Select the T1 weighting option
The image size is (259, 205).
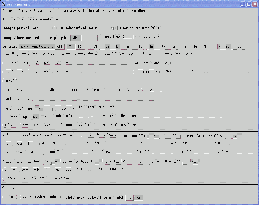[71, 47]
